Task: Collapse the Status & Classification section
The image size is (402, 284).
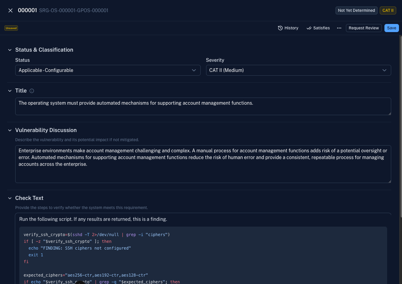Action: (9, 50)
